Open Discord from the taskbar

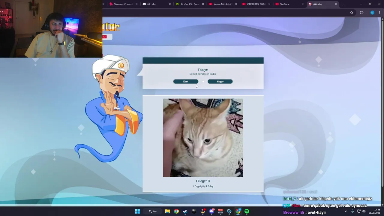pyautogui.click(x=212, y=211)
